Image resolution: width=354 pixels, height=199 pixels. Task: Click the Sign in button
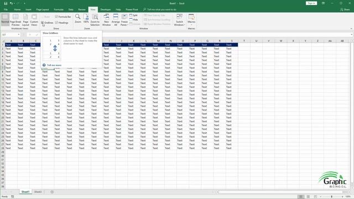311,3
